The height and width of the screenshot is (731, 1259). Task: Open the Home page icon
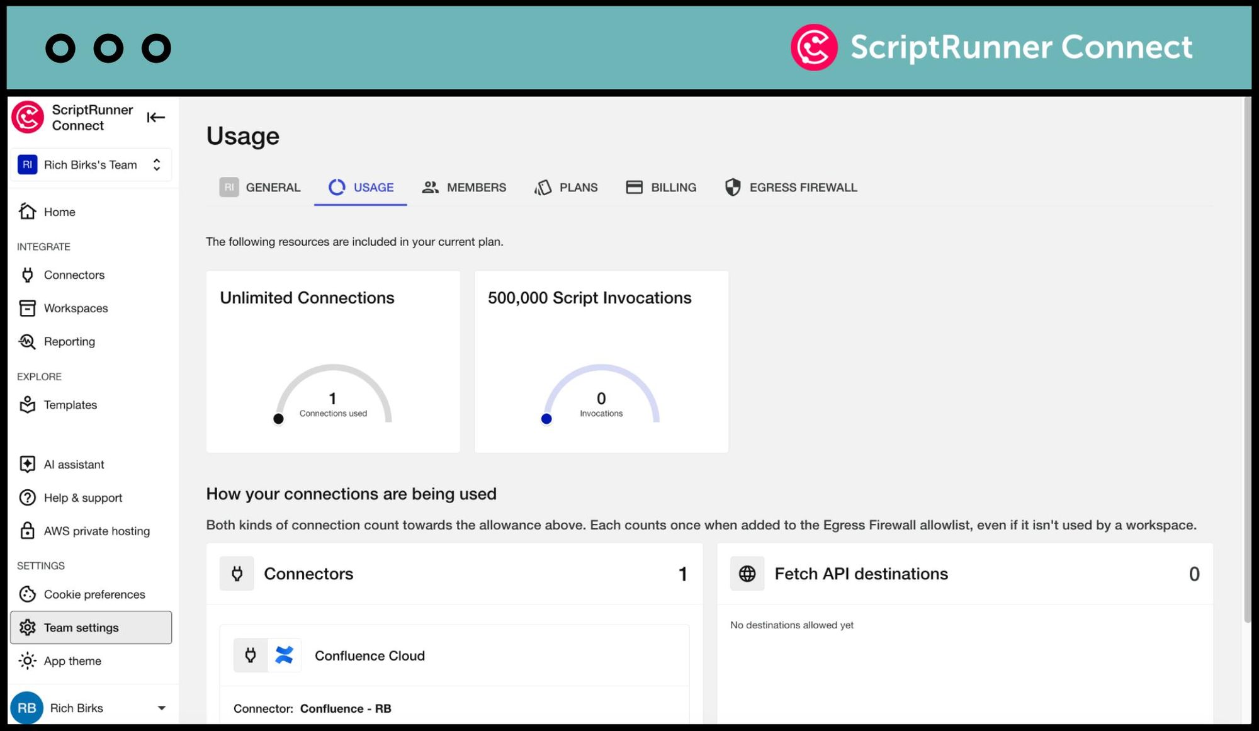(27, 212)
